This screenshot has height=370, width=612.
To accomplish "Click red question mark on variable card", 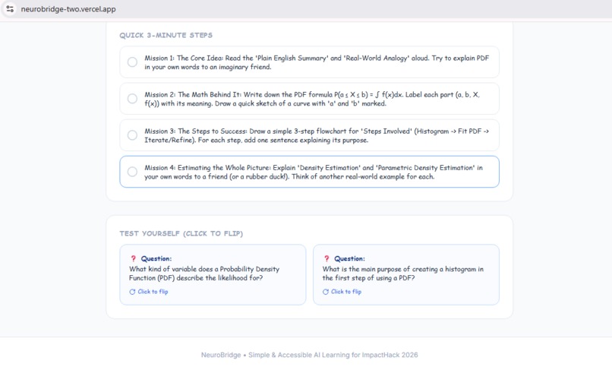I will pos(133,258).
